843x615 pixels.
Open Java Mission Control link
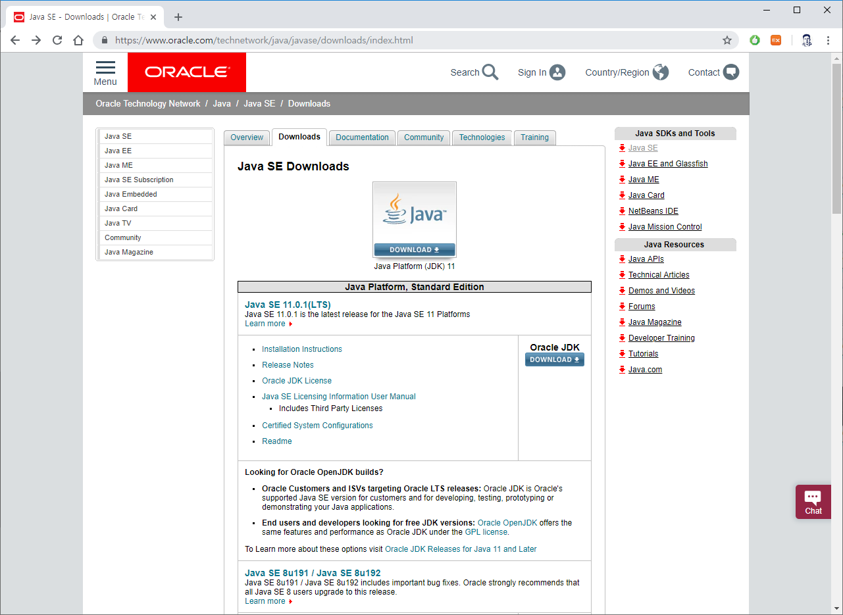665,227
